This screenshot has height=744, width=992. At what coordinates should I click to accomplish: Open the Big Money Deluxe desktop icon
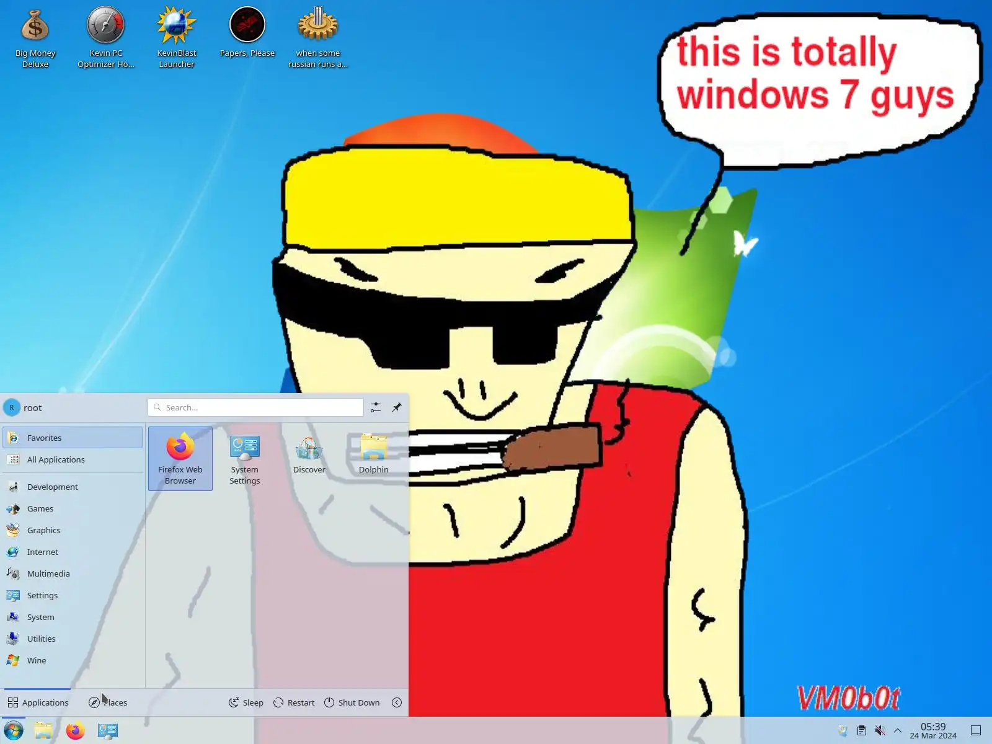(x=35, y=38)
